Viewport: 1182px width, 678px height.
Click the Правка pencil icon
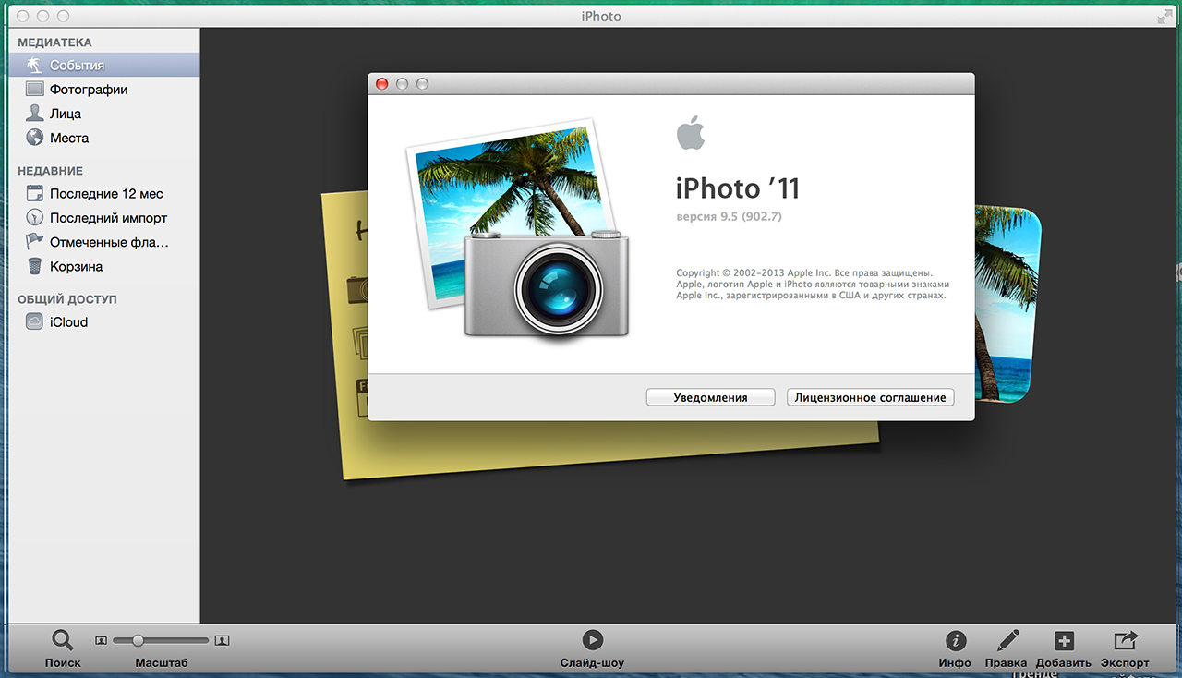[1007, 640]
